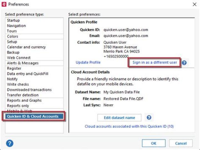The width and height of the screenshot is (200, 150).
Task: Confirm preferences with OK button
Action: tap(154, 143)
